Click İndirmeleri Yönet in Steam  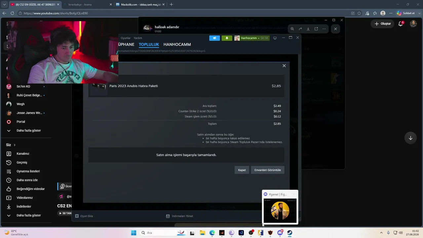179,216
